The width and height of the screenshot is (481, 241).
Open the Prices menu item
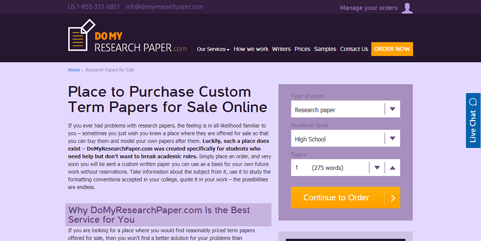coord(302,49)
